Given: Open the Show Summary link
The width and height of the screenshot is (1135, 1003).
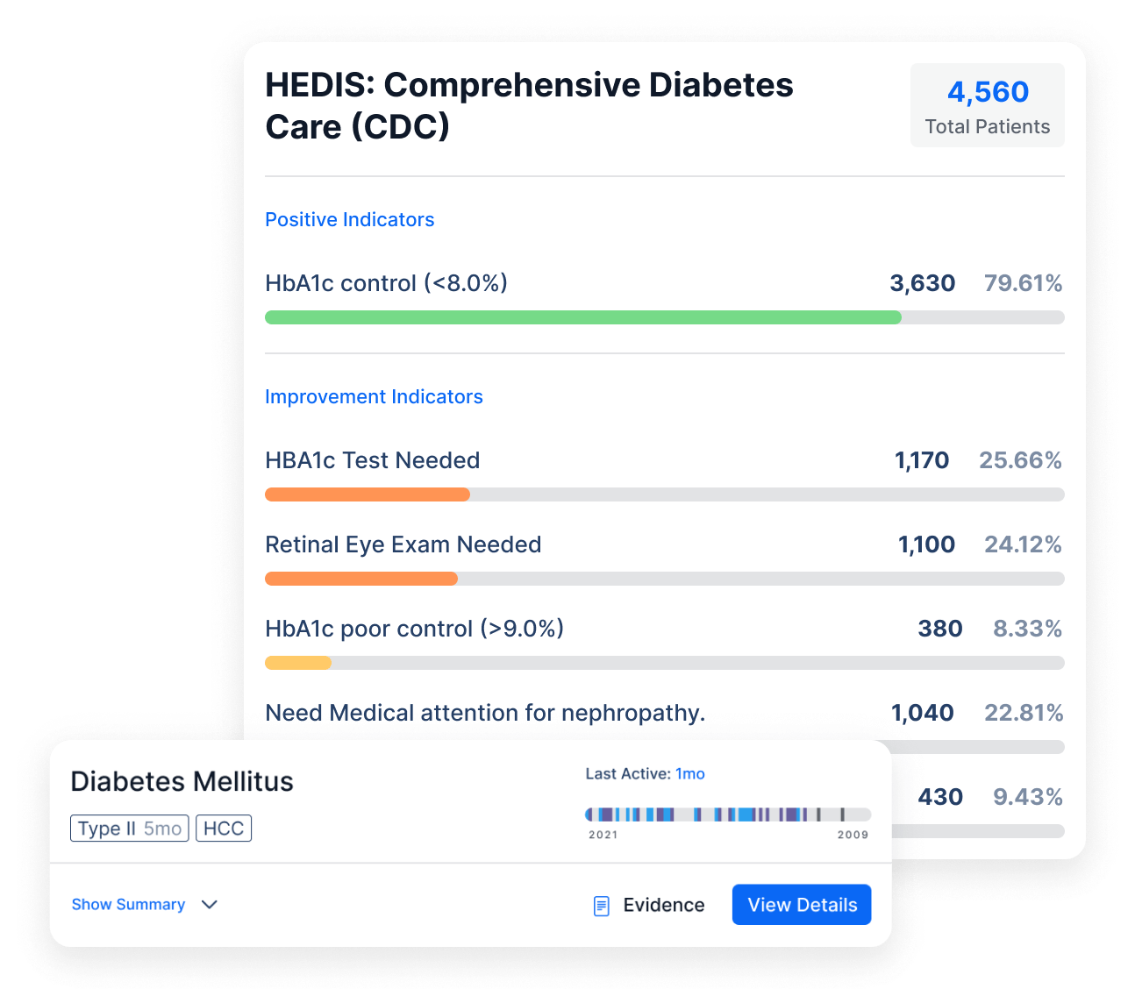Looking at the screenshot, I should pyautogui.click(x=128, y=905).
